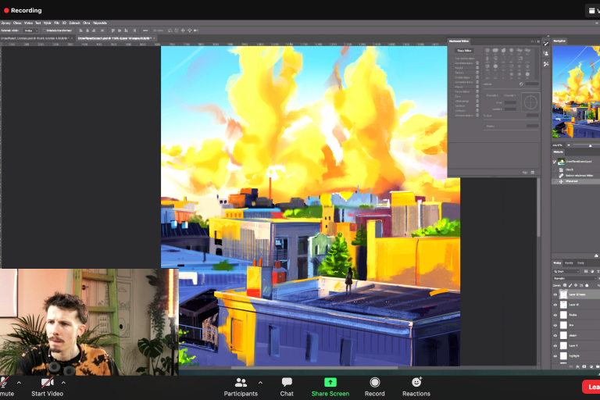This screenshot has width=600, height=400.
Task: Filter layers by adjustment kind icon
Action: [x=592, y=271]
